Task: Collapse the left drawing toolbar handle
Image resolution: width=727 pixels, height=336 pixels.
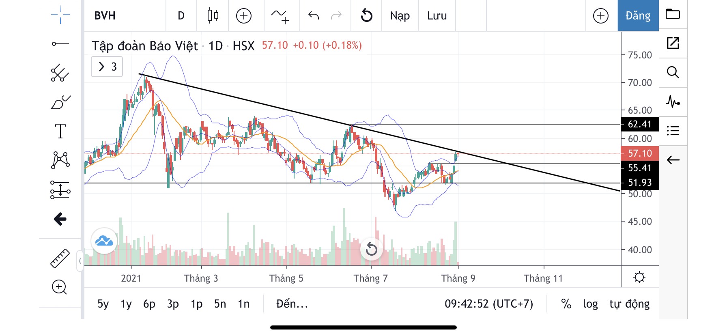Action: point(80,261)
